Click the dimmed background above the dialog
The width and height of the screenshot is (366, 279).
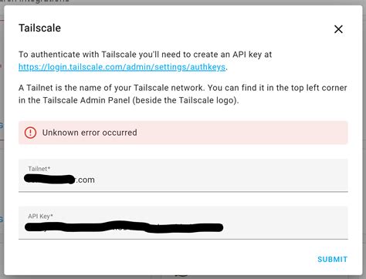183,2
